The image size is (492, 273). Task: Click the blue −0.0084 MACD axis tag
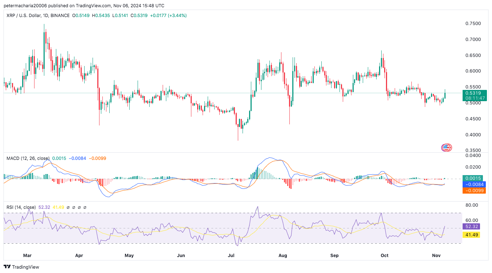pos(475,184)
